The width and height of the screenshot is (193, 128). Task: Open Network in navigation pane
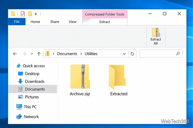click(28, 117)
